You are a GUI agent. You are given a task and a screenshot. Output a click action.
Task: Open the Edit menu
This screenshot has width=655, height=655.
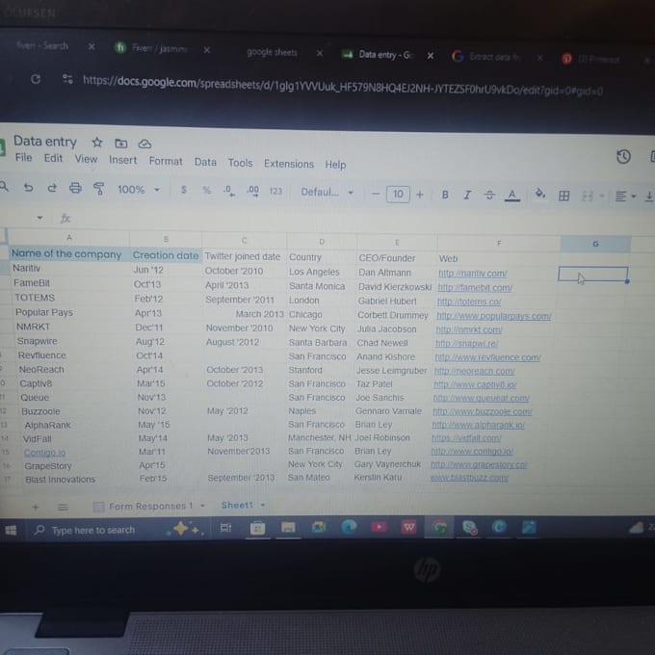pyautogui.click(x=53, y=158)
